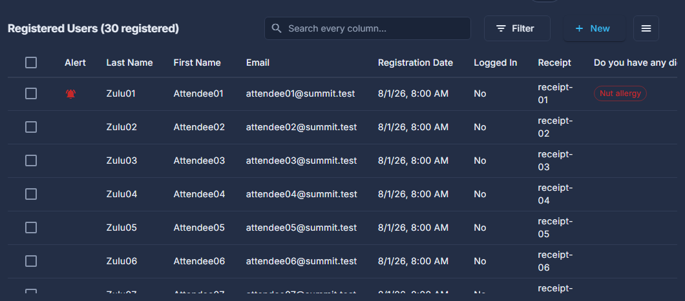The height and width of the screenshot is (301, 685).
Task: Click the receipt-05 cell
Action: [555, 228]
